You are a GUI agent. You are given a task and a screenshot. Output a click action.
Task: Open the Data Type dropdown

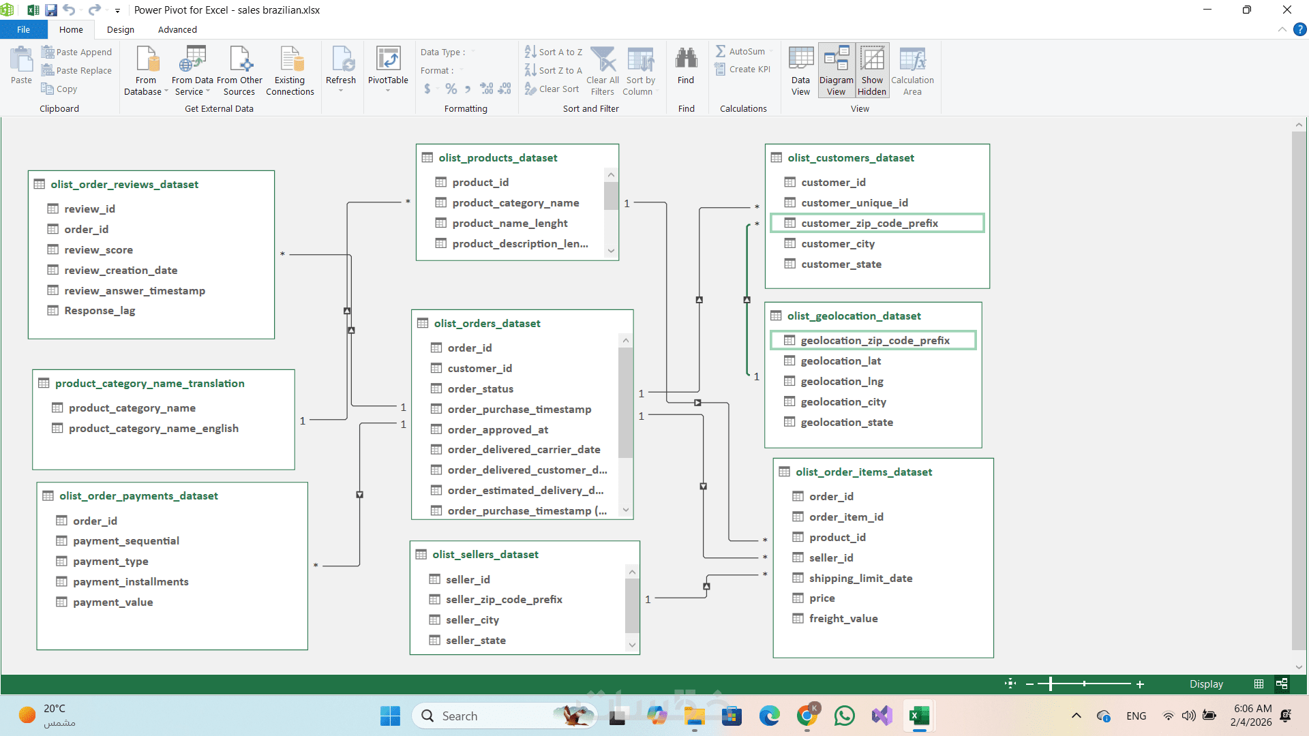[472, 52]
